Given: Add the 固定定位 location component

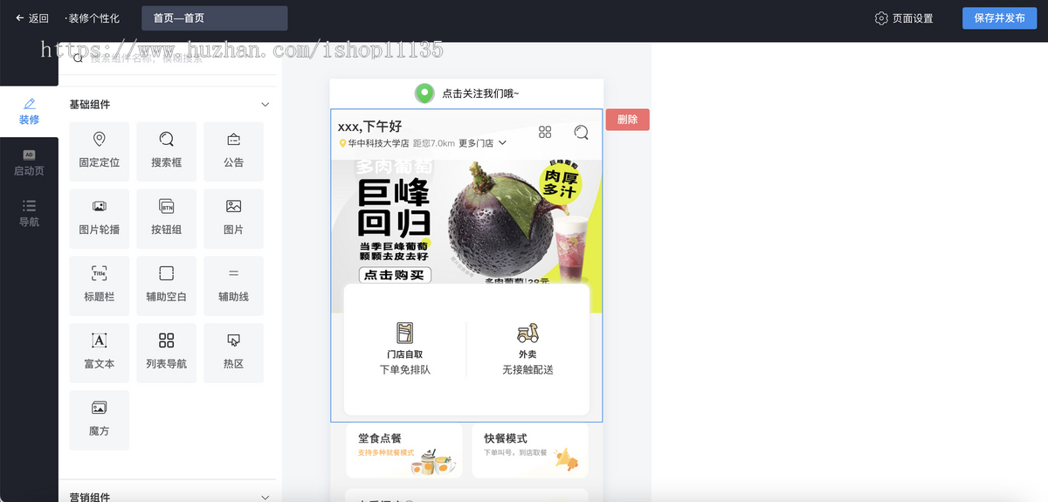Looking at the screenshot, I should [99, 151].
